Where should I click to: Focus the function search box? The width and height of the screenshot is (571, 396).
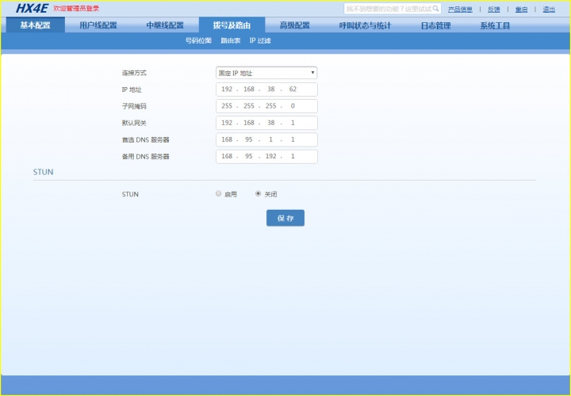click(x=393, y=9)
